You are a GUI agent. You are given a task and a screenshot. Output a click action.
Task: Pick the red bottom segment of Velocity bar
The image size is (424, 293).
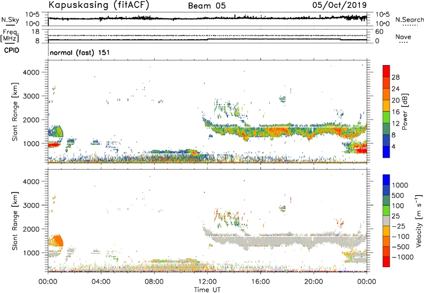pyautogui.click(x=386, y=262)
